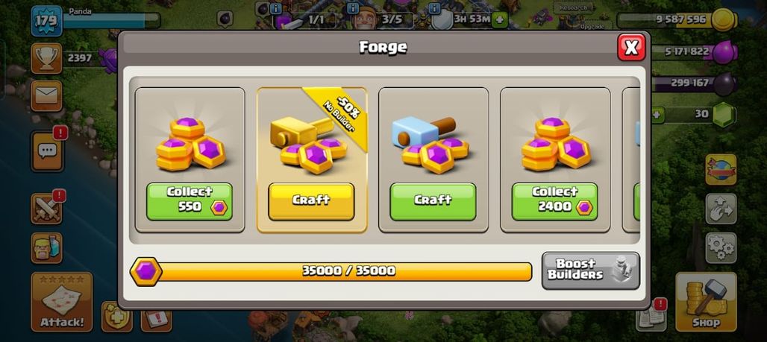Open the Attack! map
The height and width of the screenshot is (342, 767).
[x=62, y=302]
